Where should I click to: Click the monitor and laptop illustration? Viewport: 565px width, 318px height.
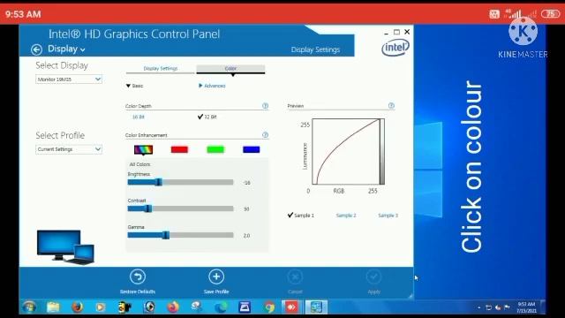[65, 247]
